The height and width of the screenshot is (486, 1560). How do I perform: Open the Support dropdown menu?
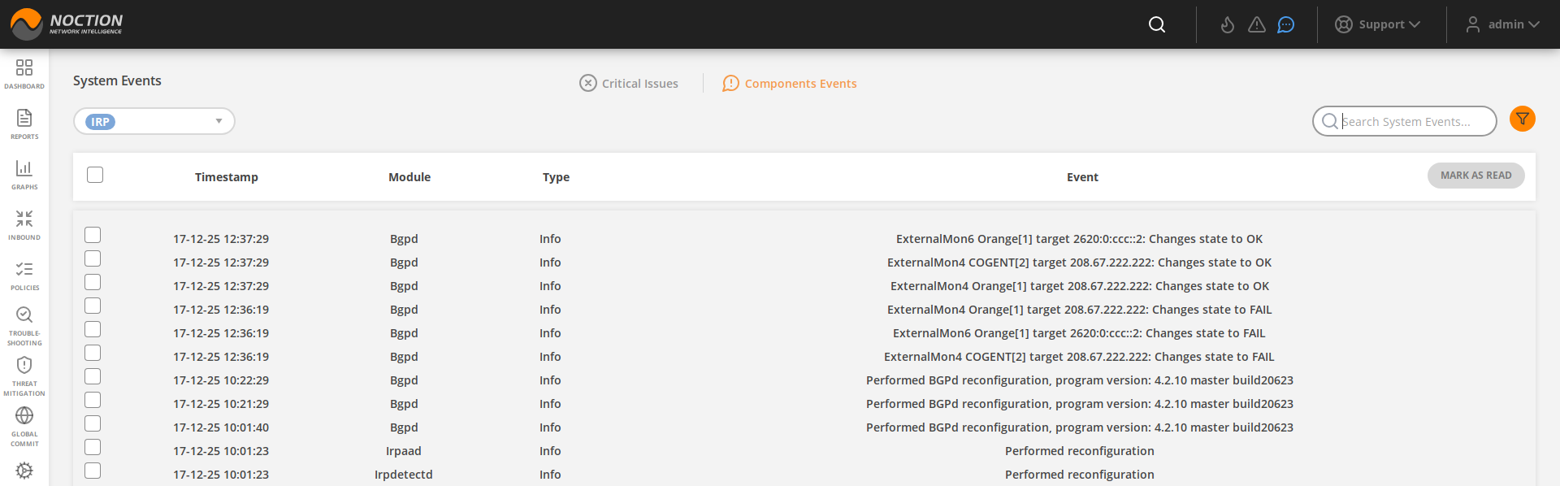click(x=1378, y=24)
